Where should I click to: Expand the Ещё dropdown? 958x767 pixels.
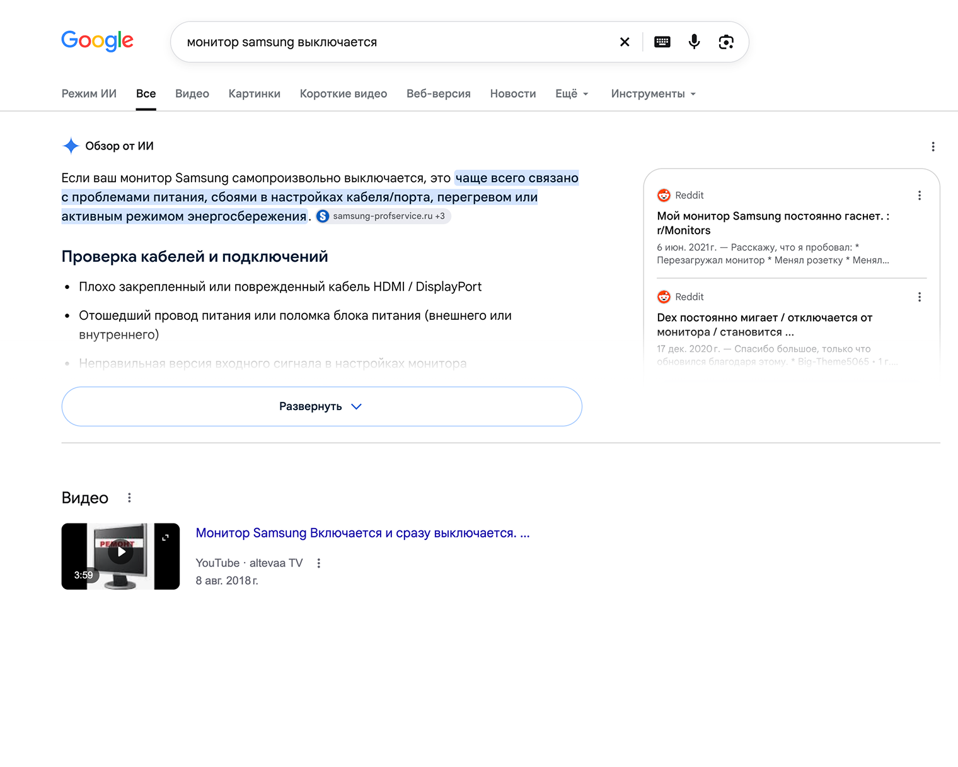point(572,93)
